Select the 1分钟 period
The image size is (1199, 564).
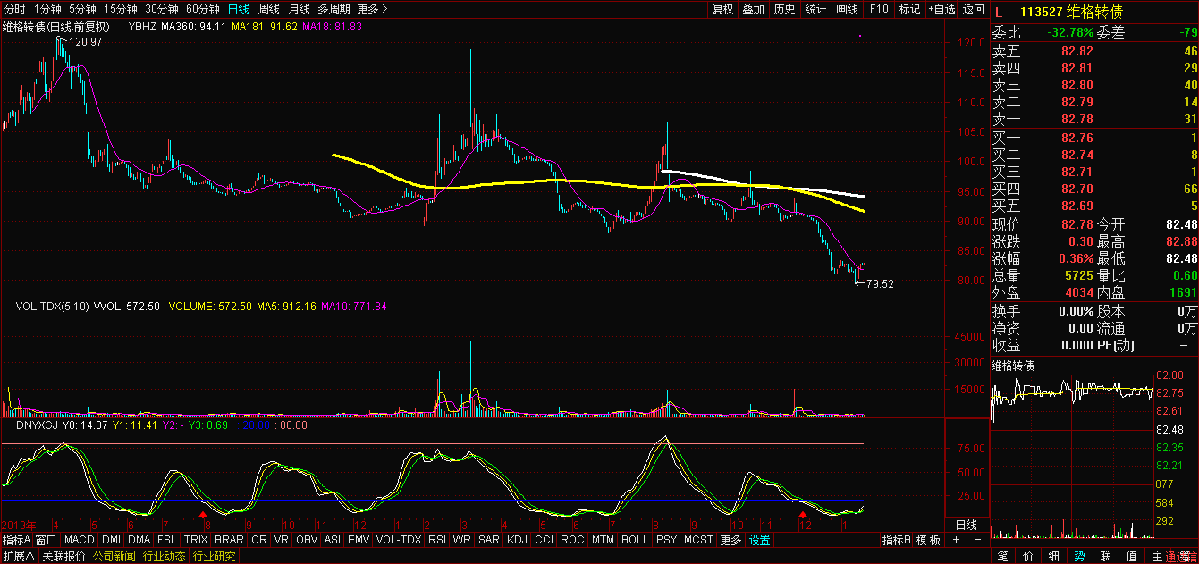47,9
